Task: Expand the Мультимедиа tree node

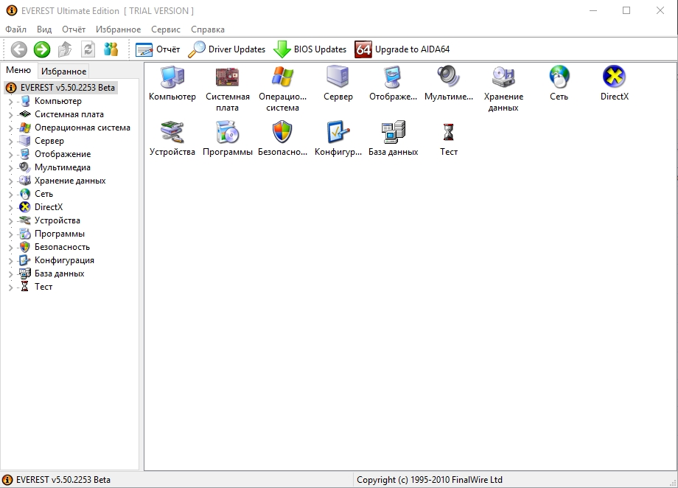Action: click(x=11, y=168)
